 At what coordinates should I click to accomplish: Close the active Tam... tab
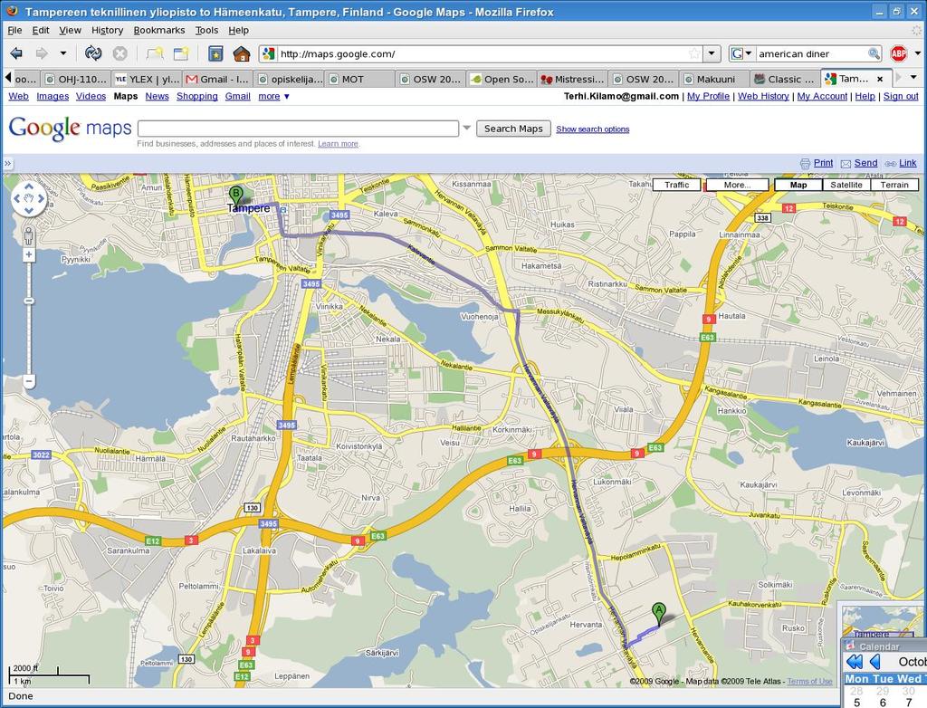880,79
